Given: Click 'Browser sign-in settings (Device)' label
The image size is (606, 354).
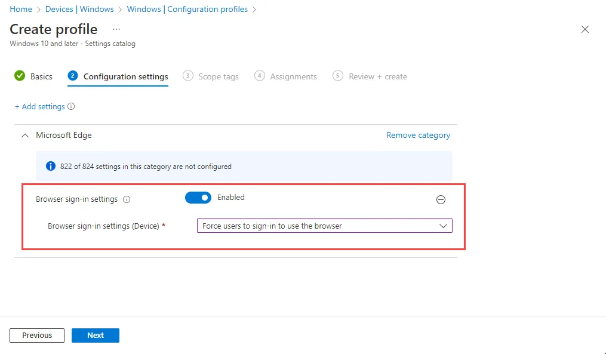Looking at the screenshot, I should 103,226.
